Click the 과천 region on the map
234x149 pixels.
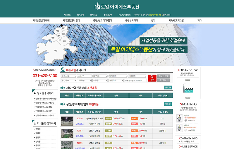pyautogui.click(x=64, y=28)
